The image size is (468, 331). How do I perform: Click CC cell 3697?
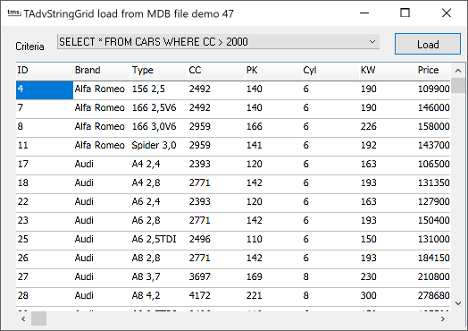pyautogui.click(x=216, y=278)
